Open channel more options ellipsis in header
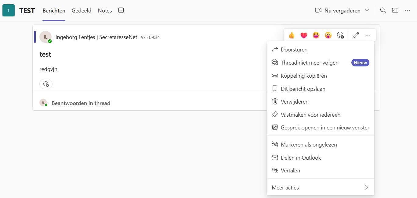The image size is (417, 198). (x=407, y=10)
